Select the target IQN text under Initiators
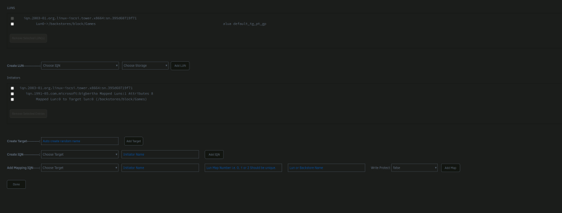This screenshot has height=213, width=562. tap(76, 88)
